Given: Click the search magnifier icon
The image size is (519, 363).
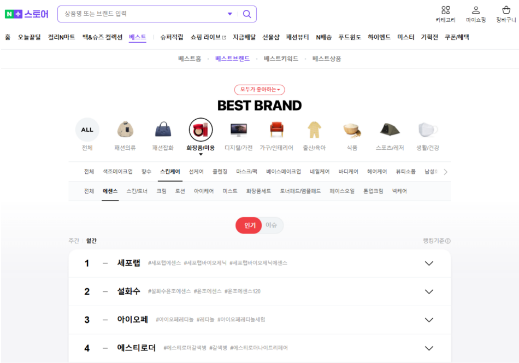Looking at the screenshot, I should click(x=246, y=14).
